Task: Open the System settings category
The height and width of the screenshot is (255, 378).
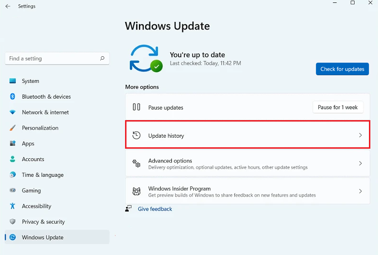Action: 57,81
